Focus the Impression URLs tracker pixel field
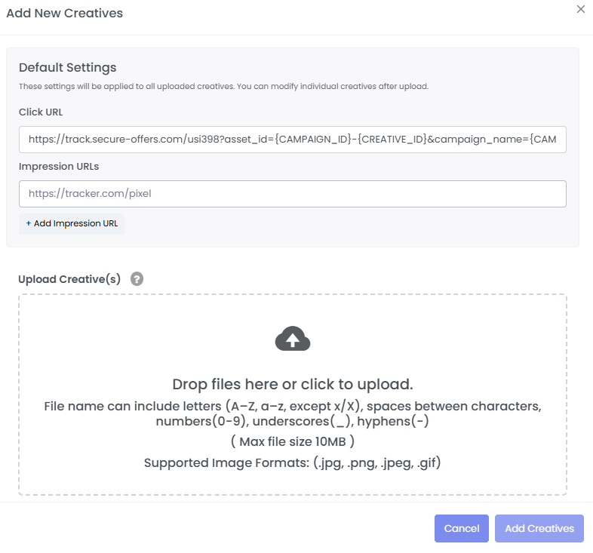This screenshot has width=593, height=553. (x=293, y=194)
